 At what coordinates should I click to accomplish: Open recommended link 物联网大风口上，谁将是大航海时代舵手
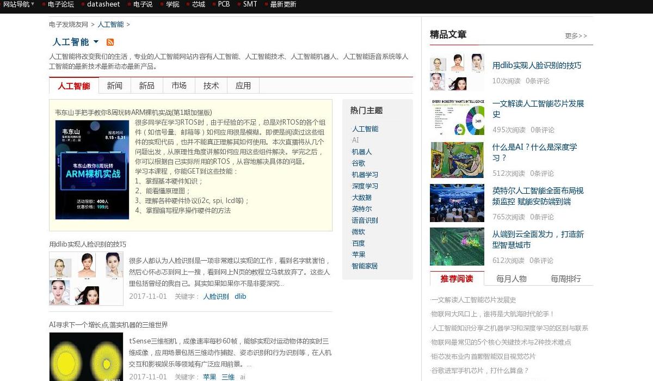point(492,314)
